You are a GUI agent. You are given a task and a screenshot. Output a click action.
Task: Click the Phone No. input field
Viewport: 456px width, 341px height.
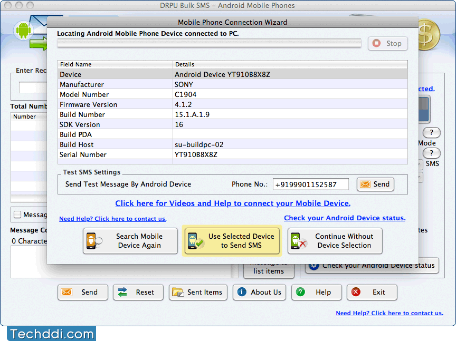[x=310, y=184]
